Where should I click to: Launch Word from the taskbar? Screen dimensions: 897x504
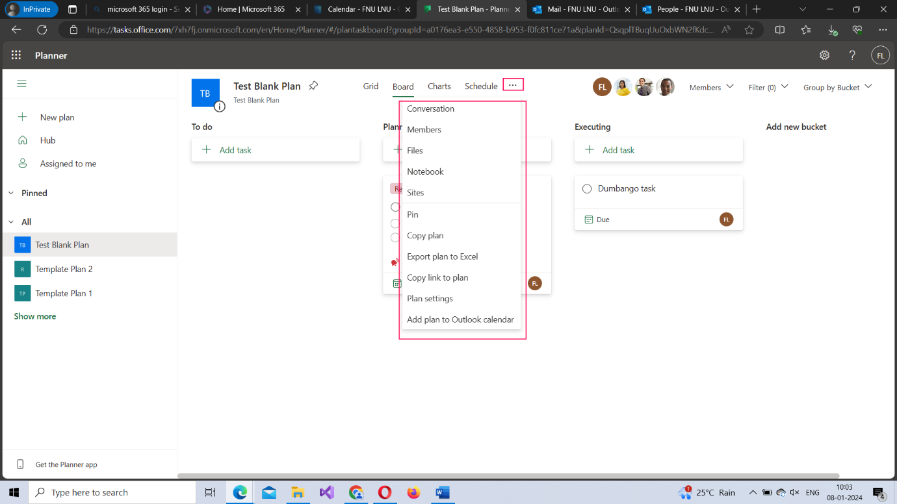(x=443, y=492)
